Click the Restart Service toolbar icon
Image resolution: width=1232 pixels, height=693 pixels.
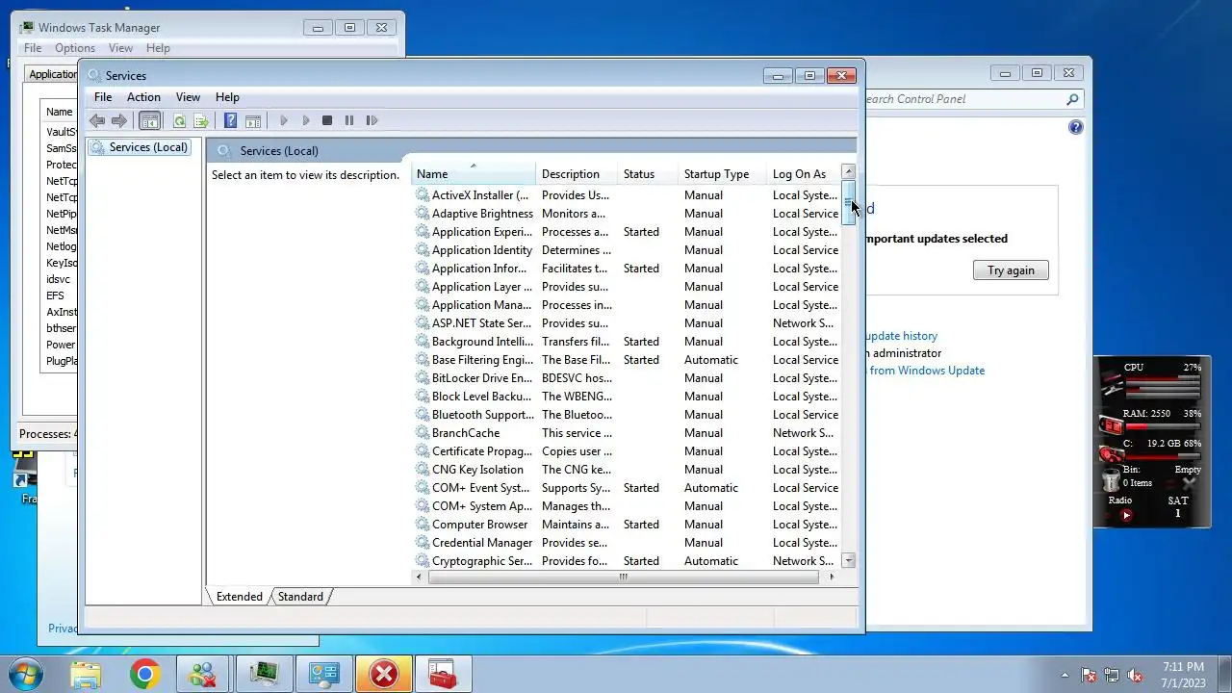click(372, 120)
